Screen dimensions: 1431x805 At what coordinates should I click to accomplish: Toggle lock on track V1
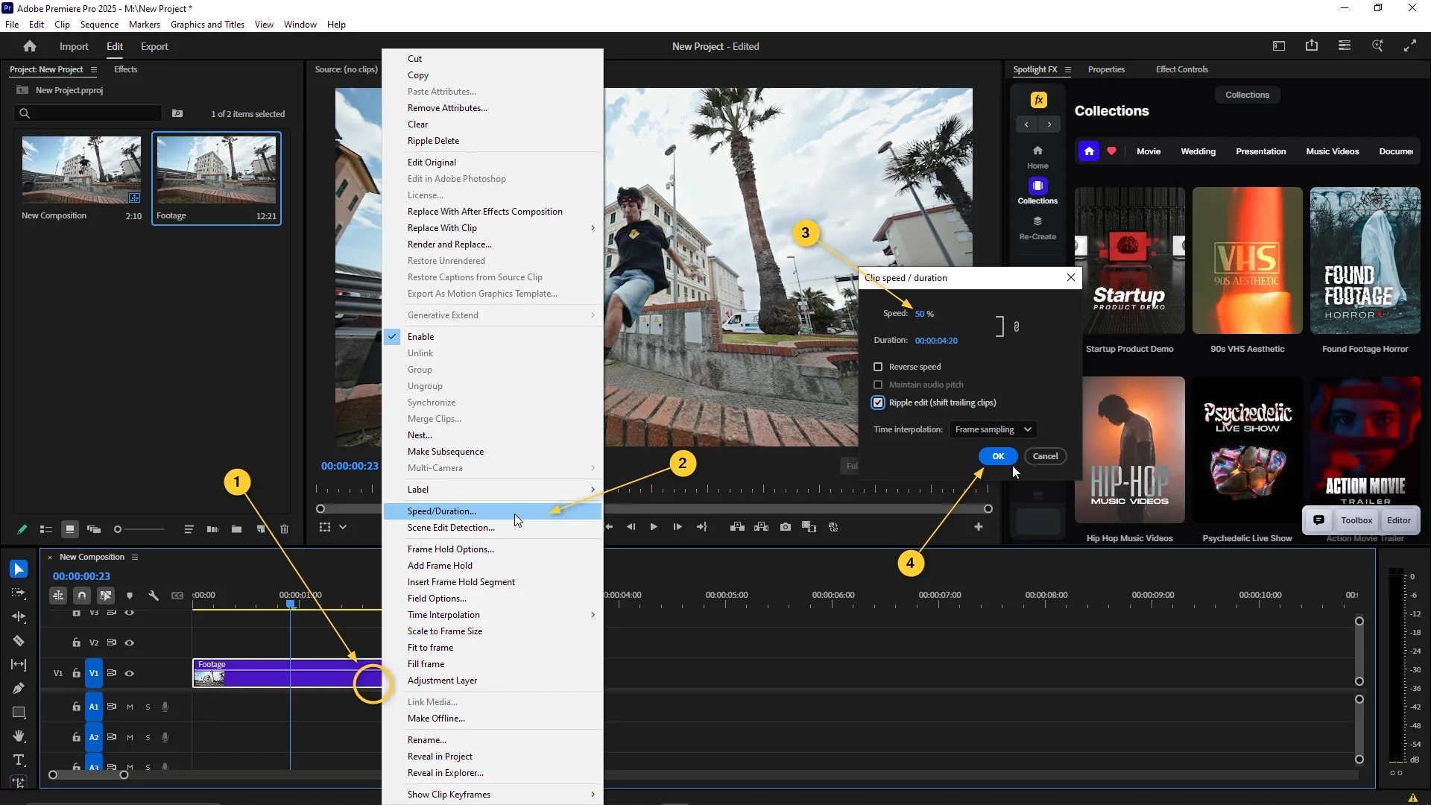(76, 673)
